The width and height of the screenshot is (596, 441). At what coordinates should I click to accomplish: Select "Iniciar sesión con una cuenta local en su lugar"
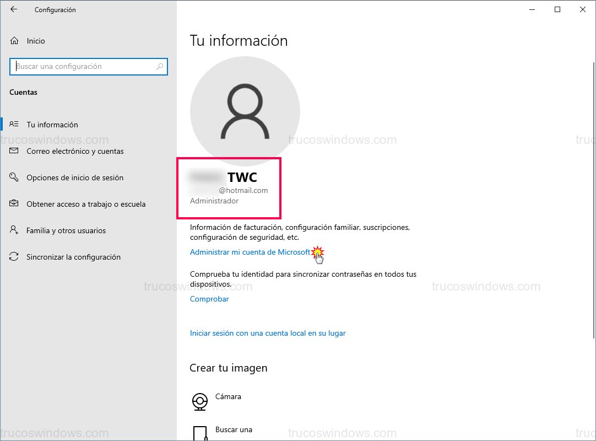point(268,333)
